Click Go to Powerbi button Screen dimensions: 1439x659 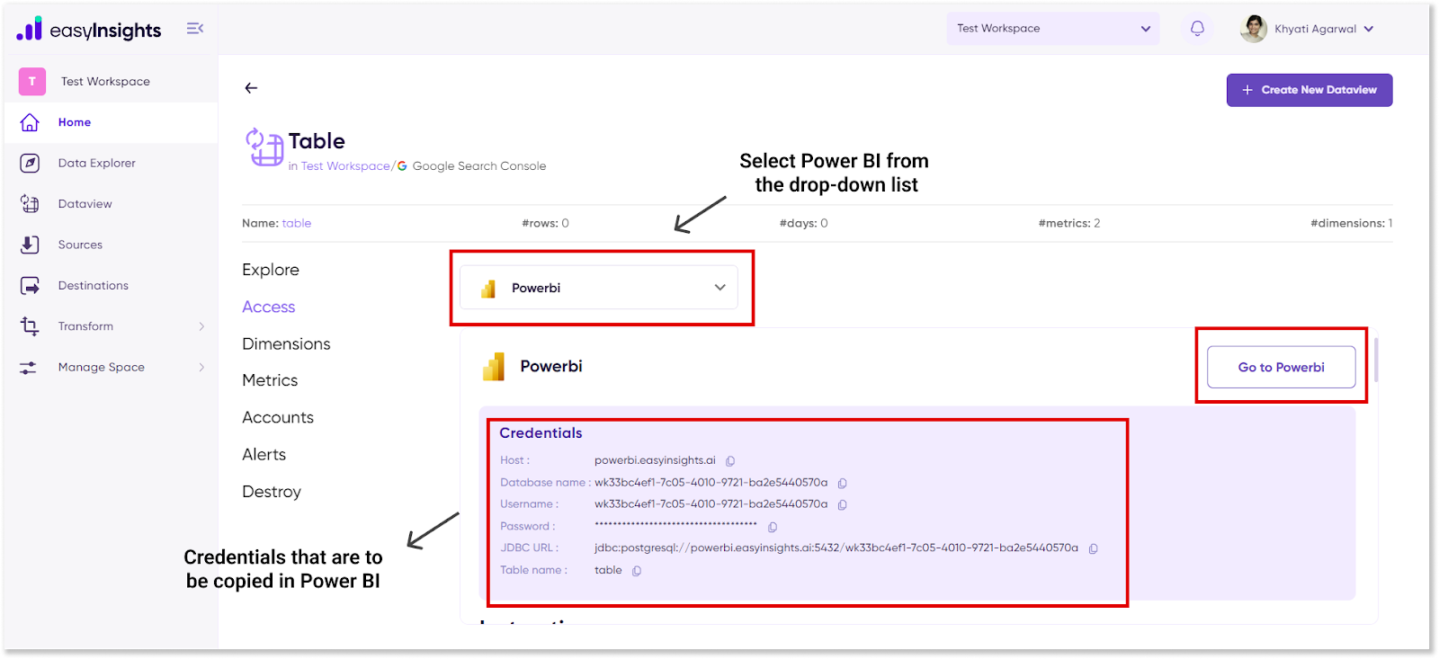click(1281, 367)
